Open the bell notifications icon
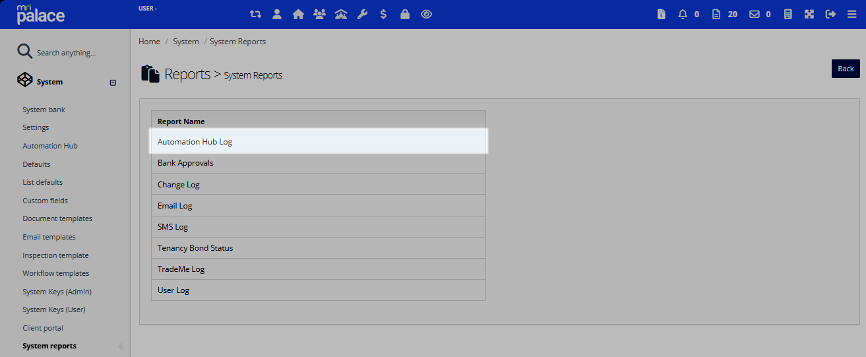 (x=683, y=14)
